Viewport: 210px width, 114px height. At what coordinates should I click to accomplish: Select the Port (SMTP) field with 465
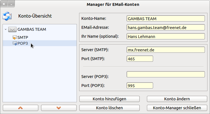[140, 59]
